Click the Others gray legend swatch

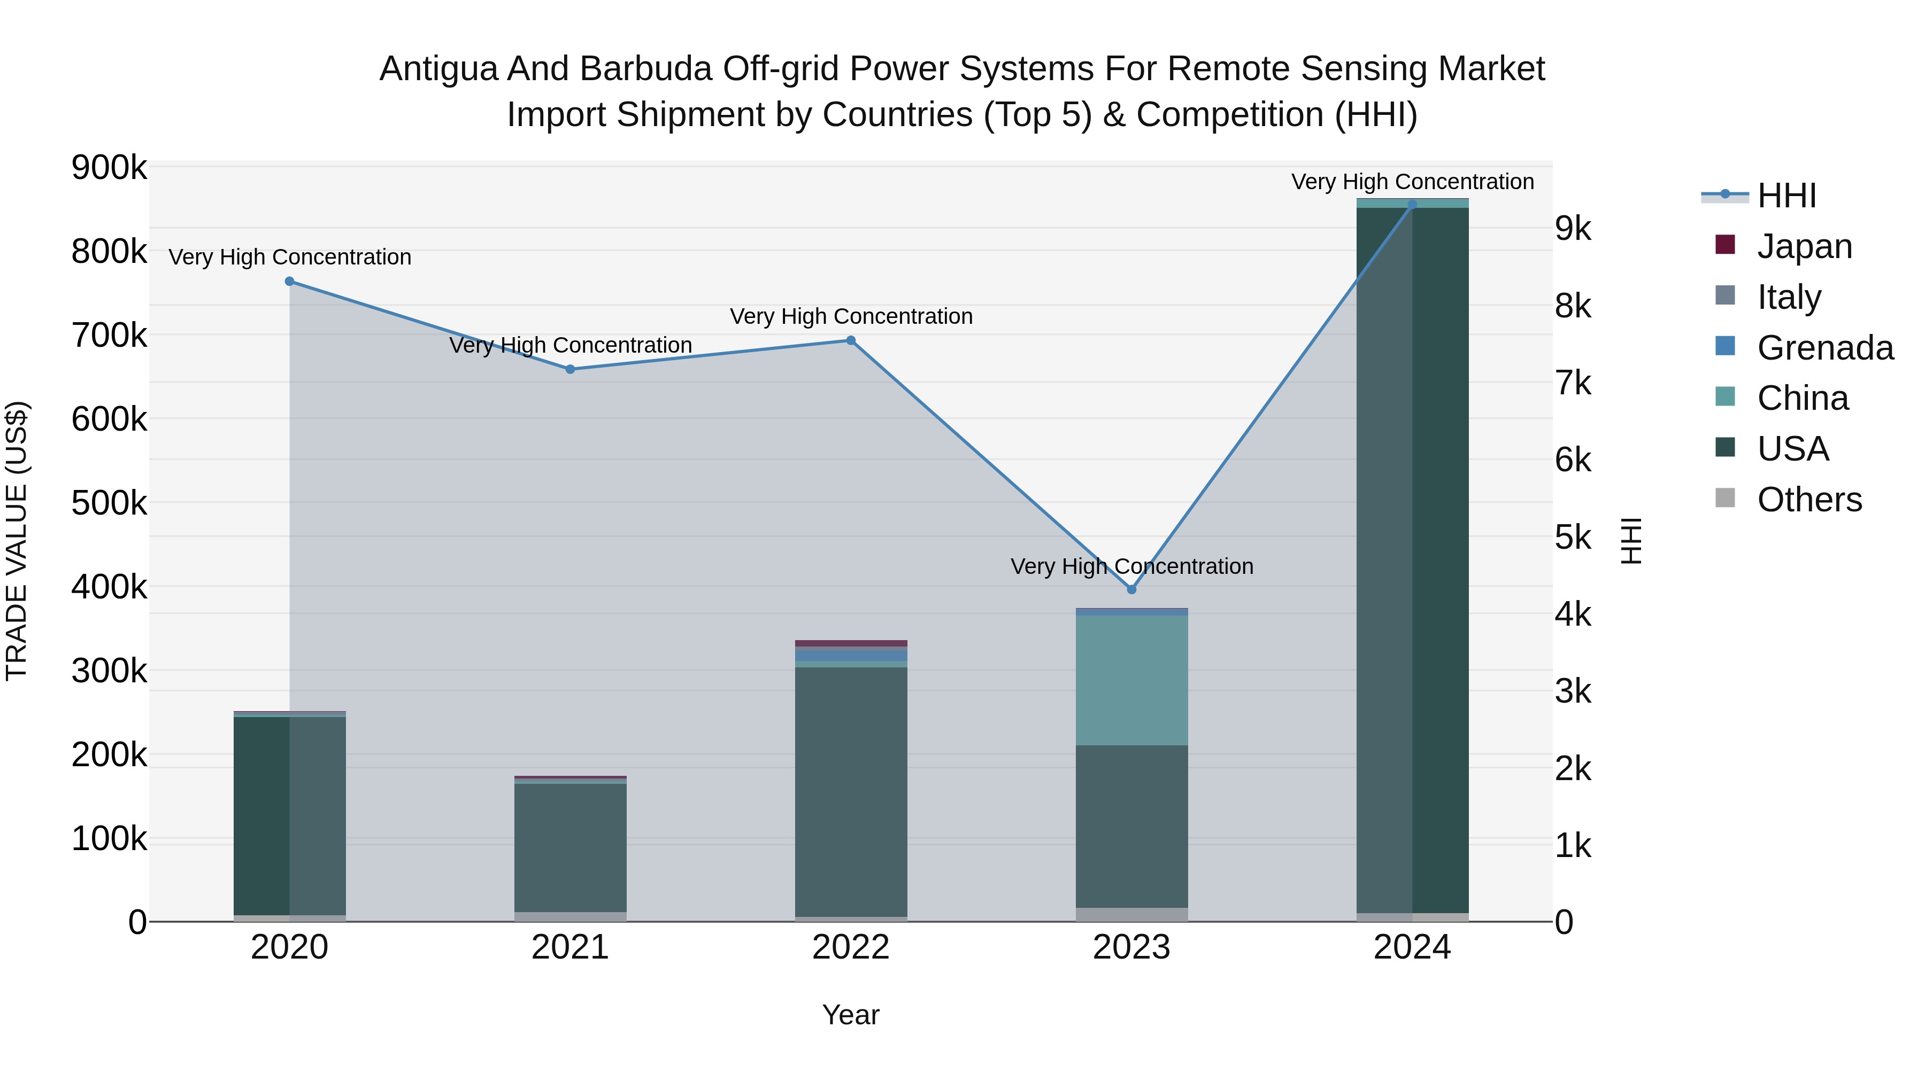1724,497
